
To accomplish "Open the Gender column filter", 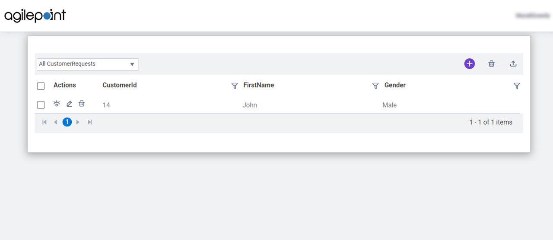I will click(x=517, y=86).
